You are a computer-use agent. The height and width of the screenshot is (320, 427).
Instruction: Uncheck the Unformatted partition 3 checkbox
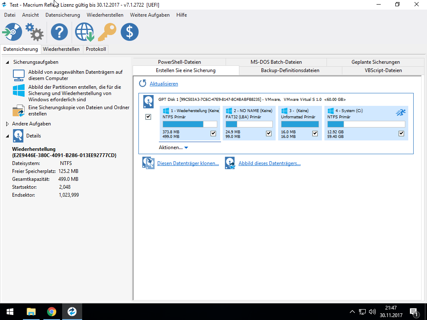(x=315, y=133)
